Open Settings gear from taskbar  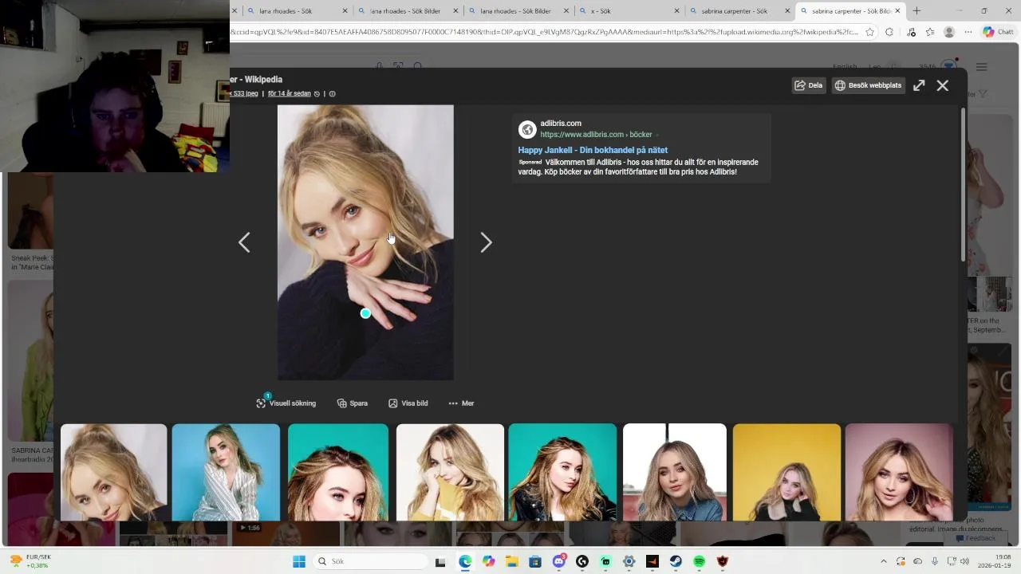click(x=629, y=561)
